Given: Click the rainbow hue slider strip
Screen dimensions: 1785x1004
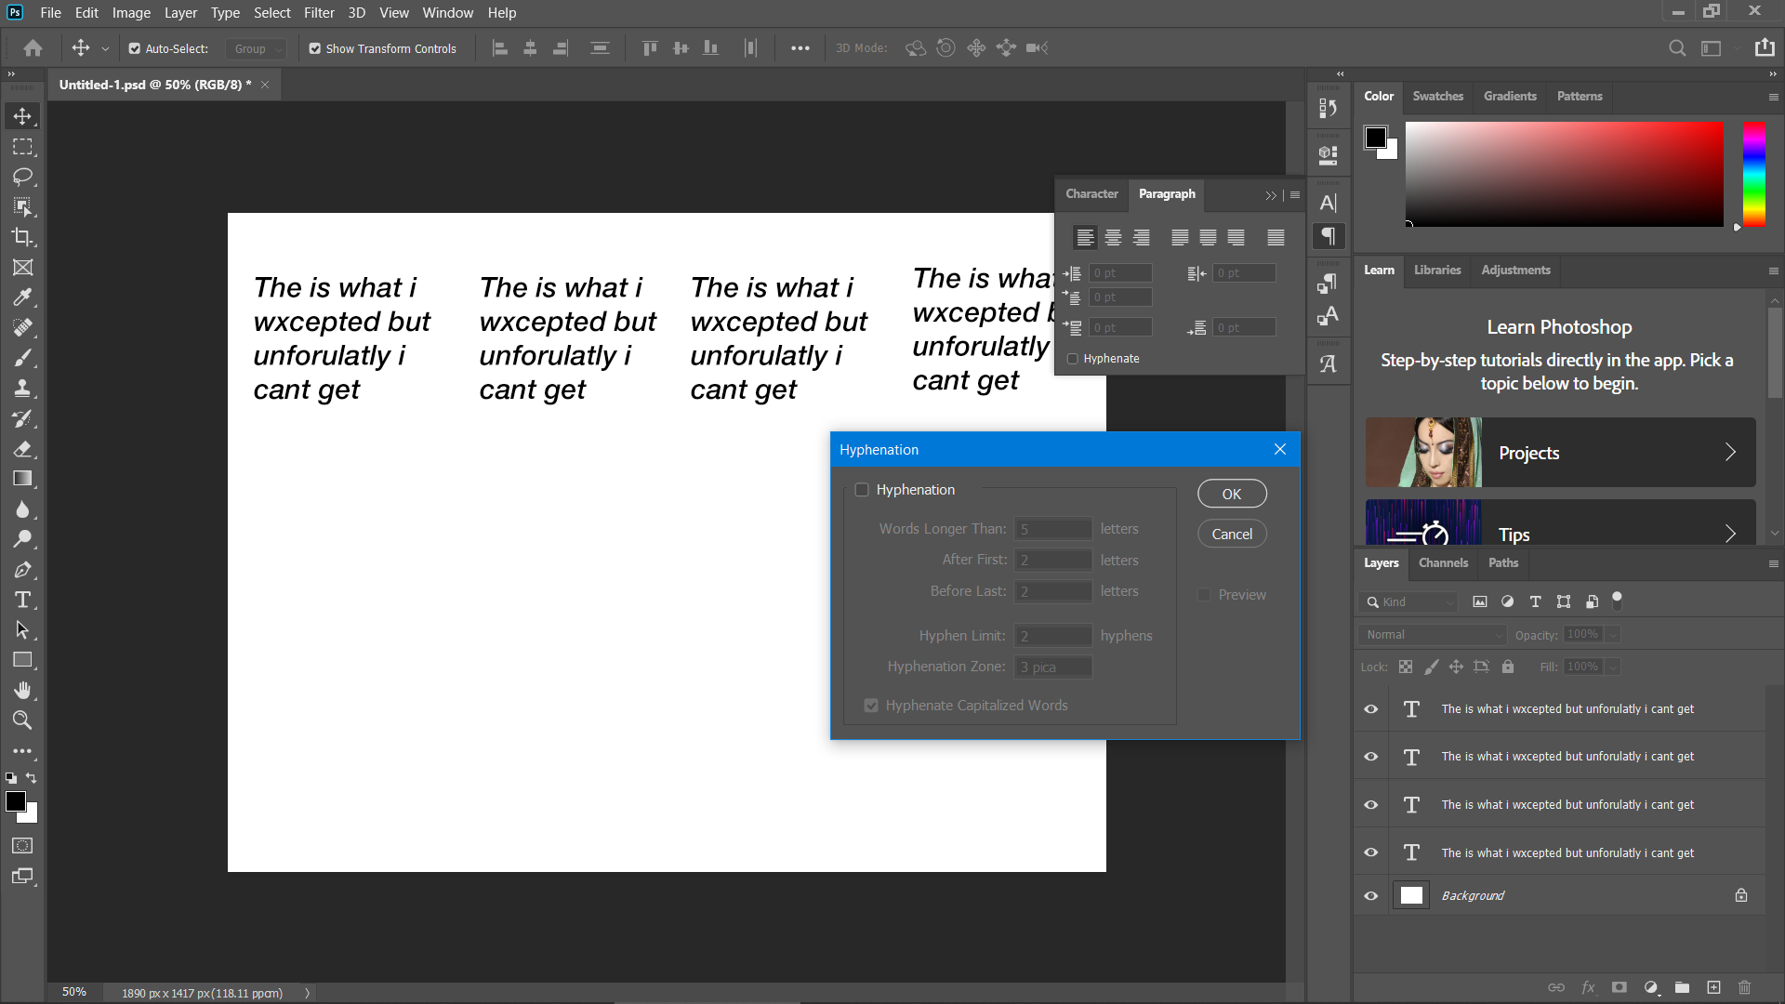Looking at the screenshot, I should (x=1753, y=174).
